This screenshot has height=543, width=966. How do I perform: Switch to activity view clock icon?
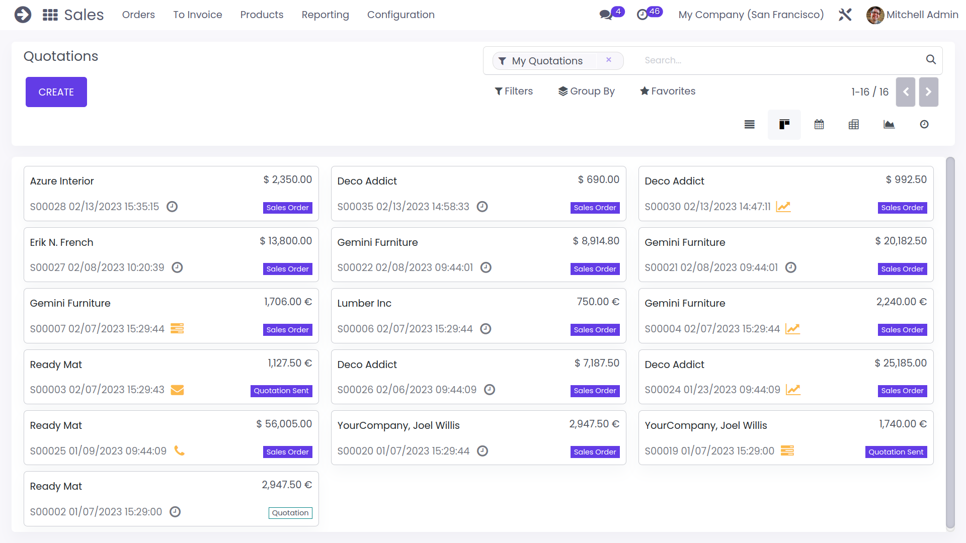(924, 125)
